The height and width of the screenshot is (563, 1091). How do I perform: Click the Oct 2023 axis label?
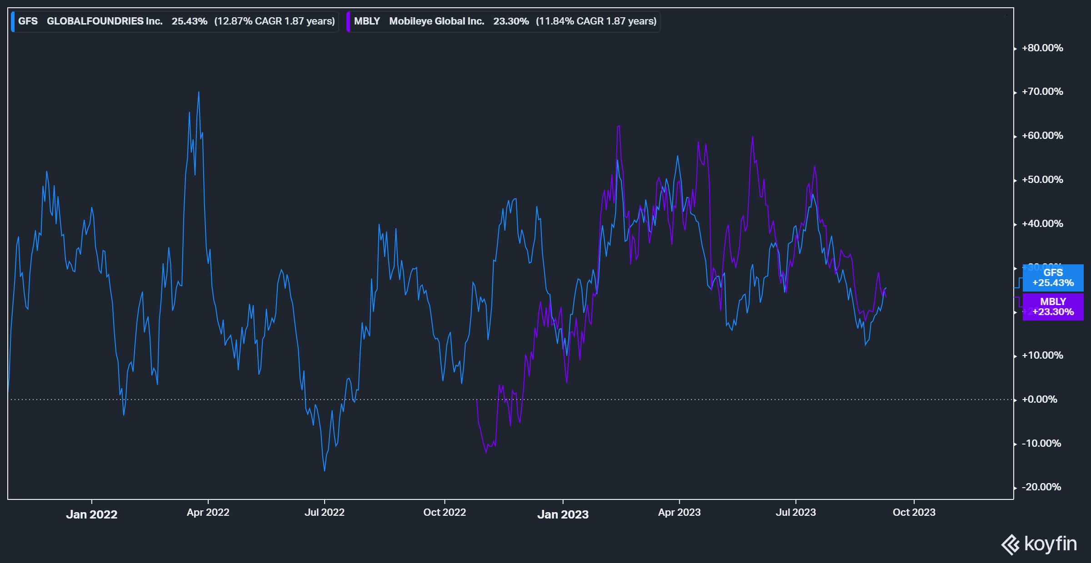pyautogui.click(x=914, y=512)
